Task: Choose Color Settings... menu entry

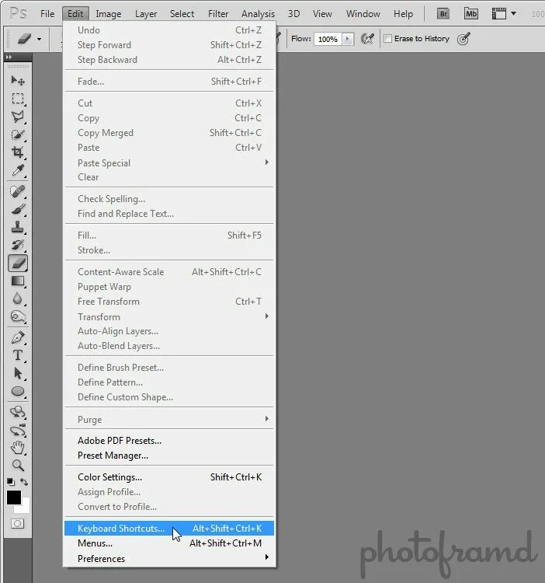Action: [x=169, y=477]
